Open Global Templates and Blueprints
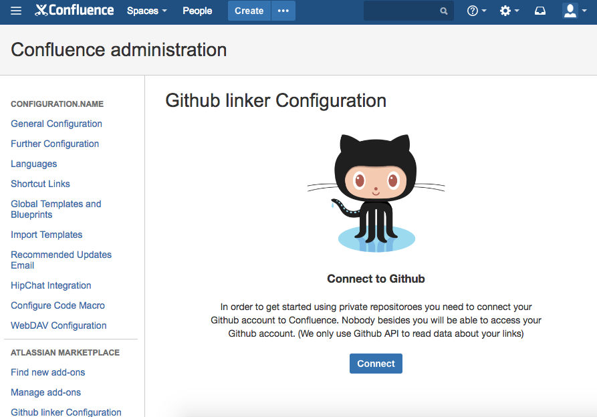The width and height of the screenshot is (597, 417). pyautogui.click(x=56, y=209)
